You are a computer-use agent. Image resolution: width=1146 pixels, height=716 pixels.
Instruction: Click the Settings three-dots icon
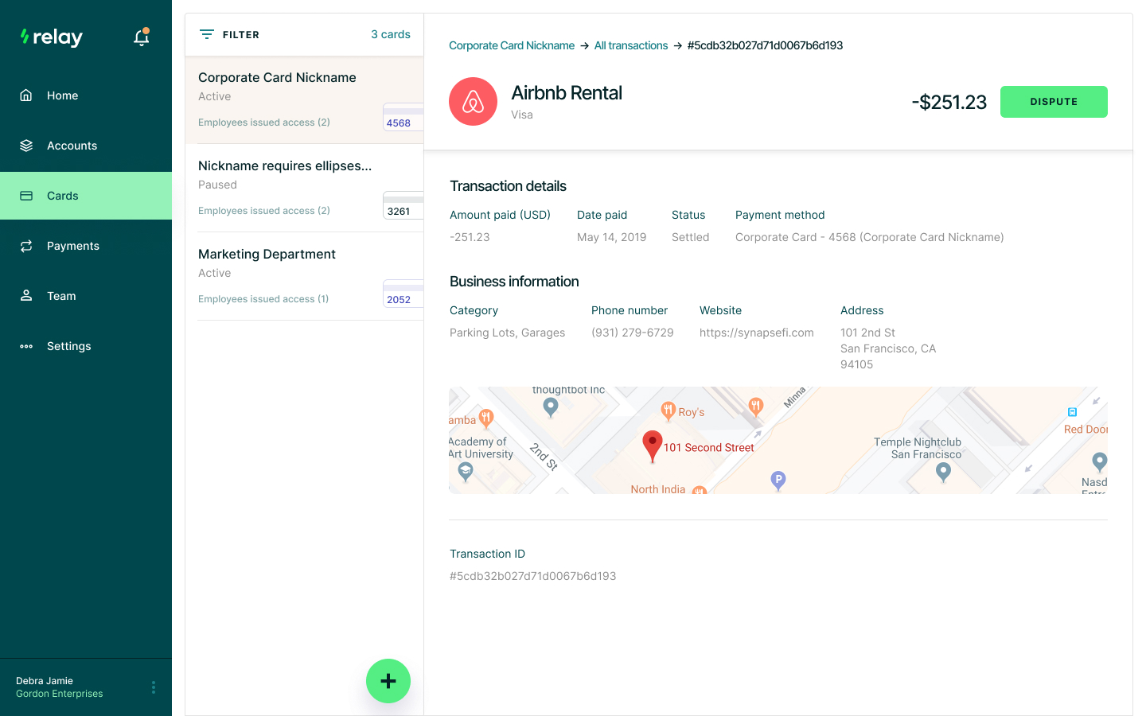(x=26, y=346)
